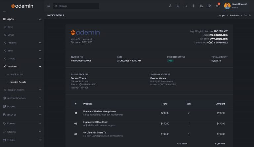Expand the Support Tickets chevron
254x147 pixels.
pos(40,90)
